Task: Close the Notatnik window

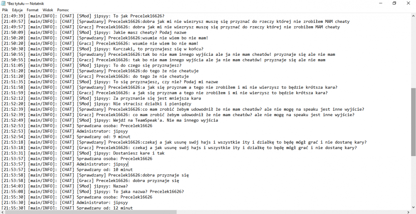Action: point(409,3)
